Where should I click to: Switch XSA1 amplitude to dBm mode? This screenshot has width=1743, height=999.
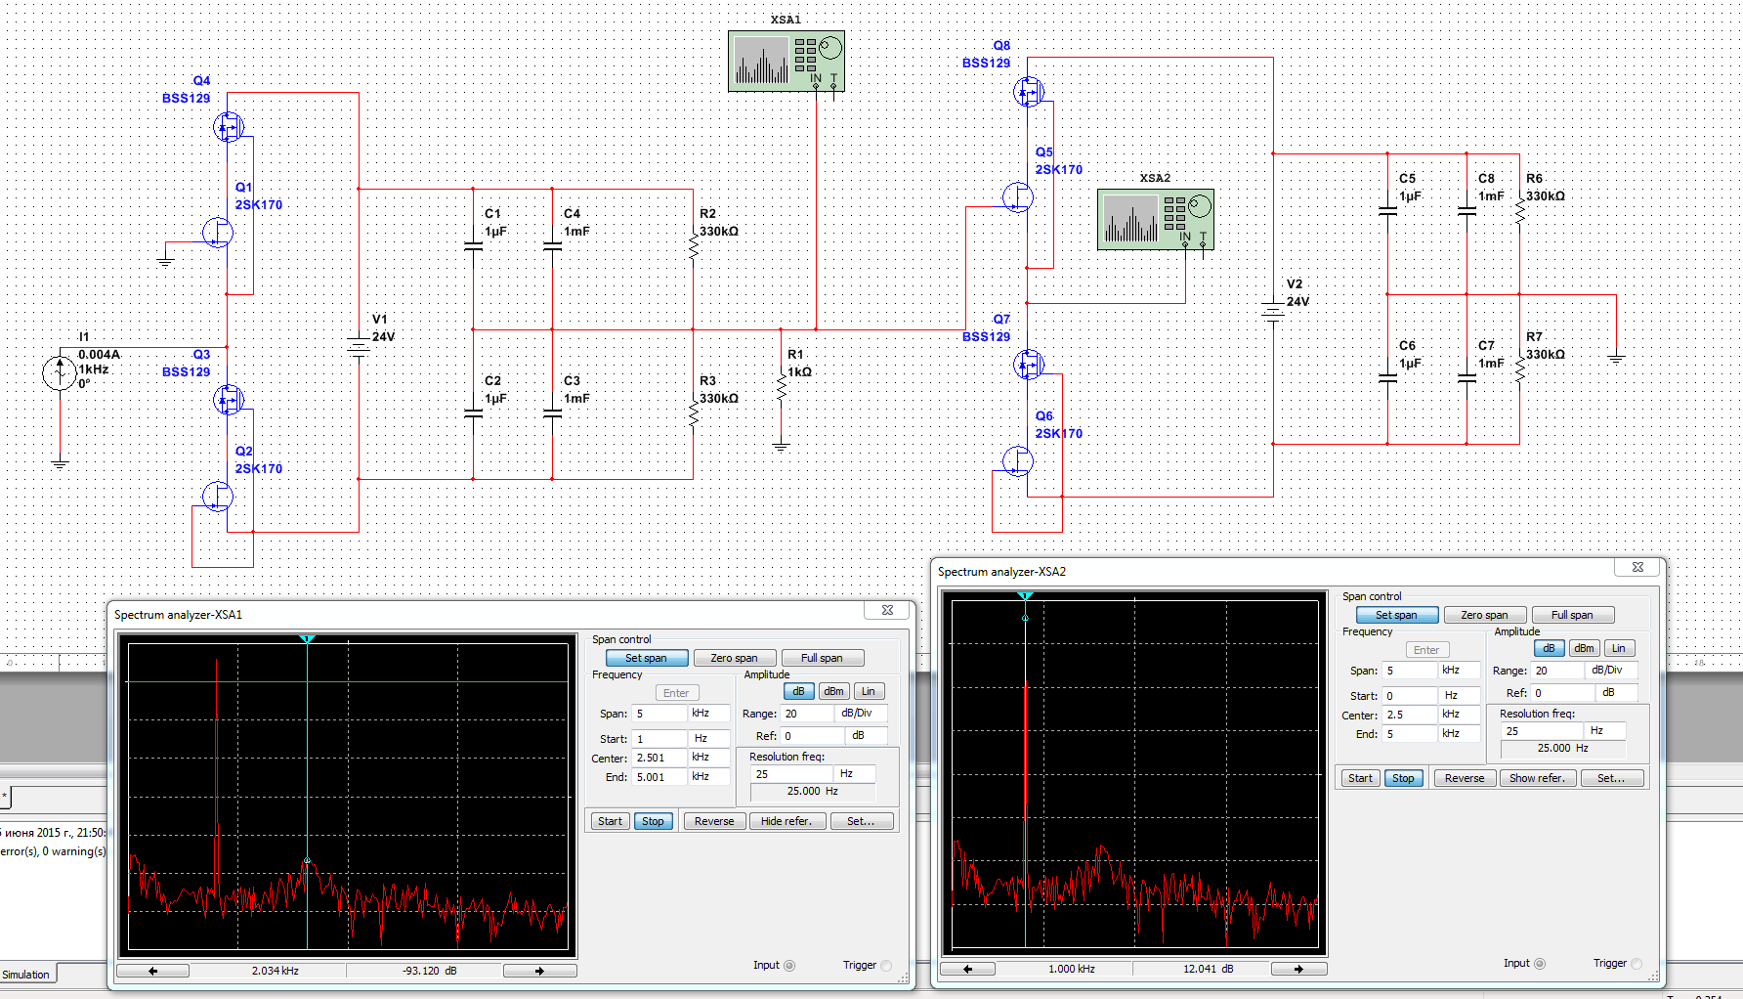tap(833, 691)
